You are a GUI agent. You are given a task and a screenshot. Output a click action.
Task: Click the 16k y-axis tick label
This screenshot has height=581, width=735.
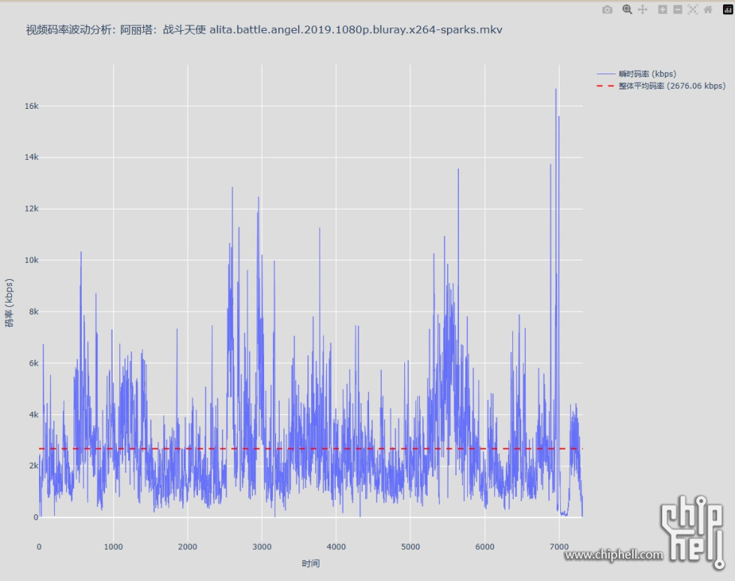coord(31,106)
